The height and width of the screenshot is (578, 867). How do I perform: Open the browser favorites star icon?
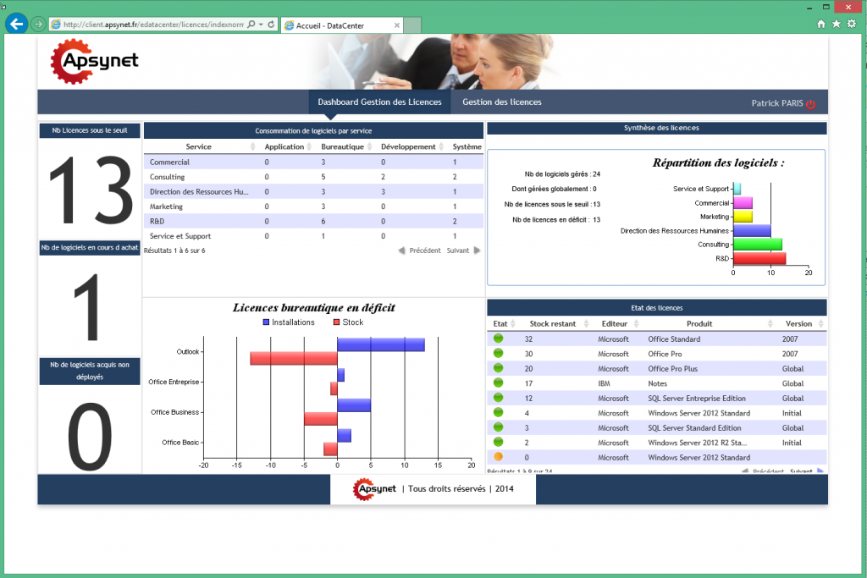[837, 25]
